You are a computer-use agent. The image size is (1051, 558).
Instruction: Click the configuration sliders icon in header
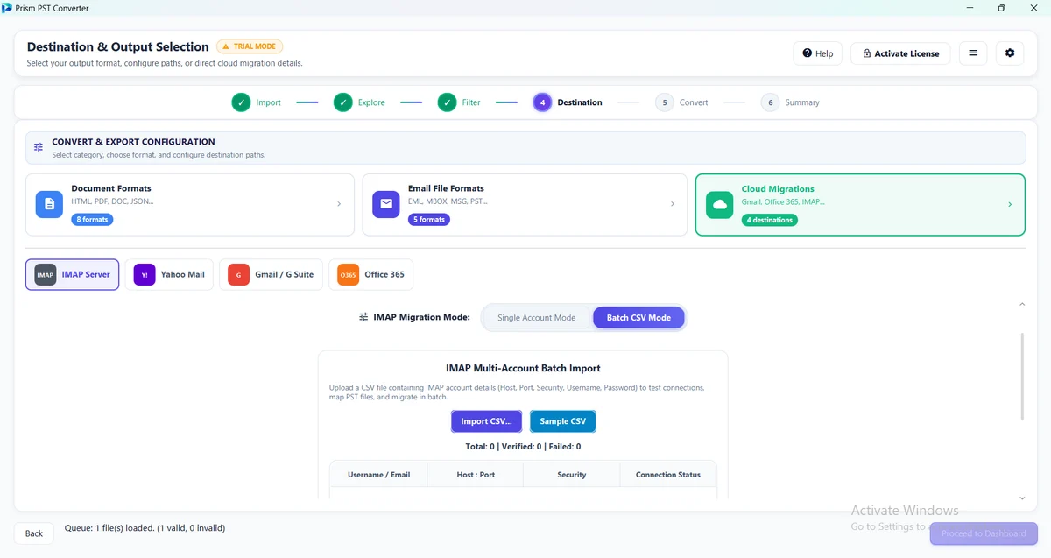point(39,147)
